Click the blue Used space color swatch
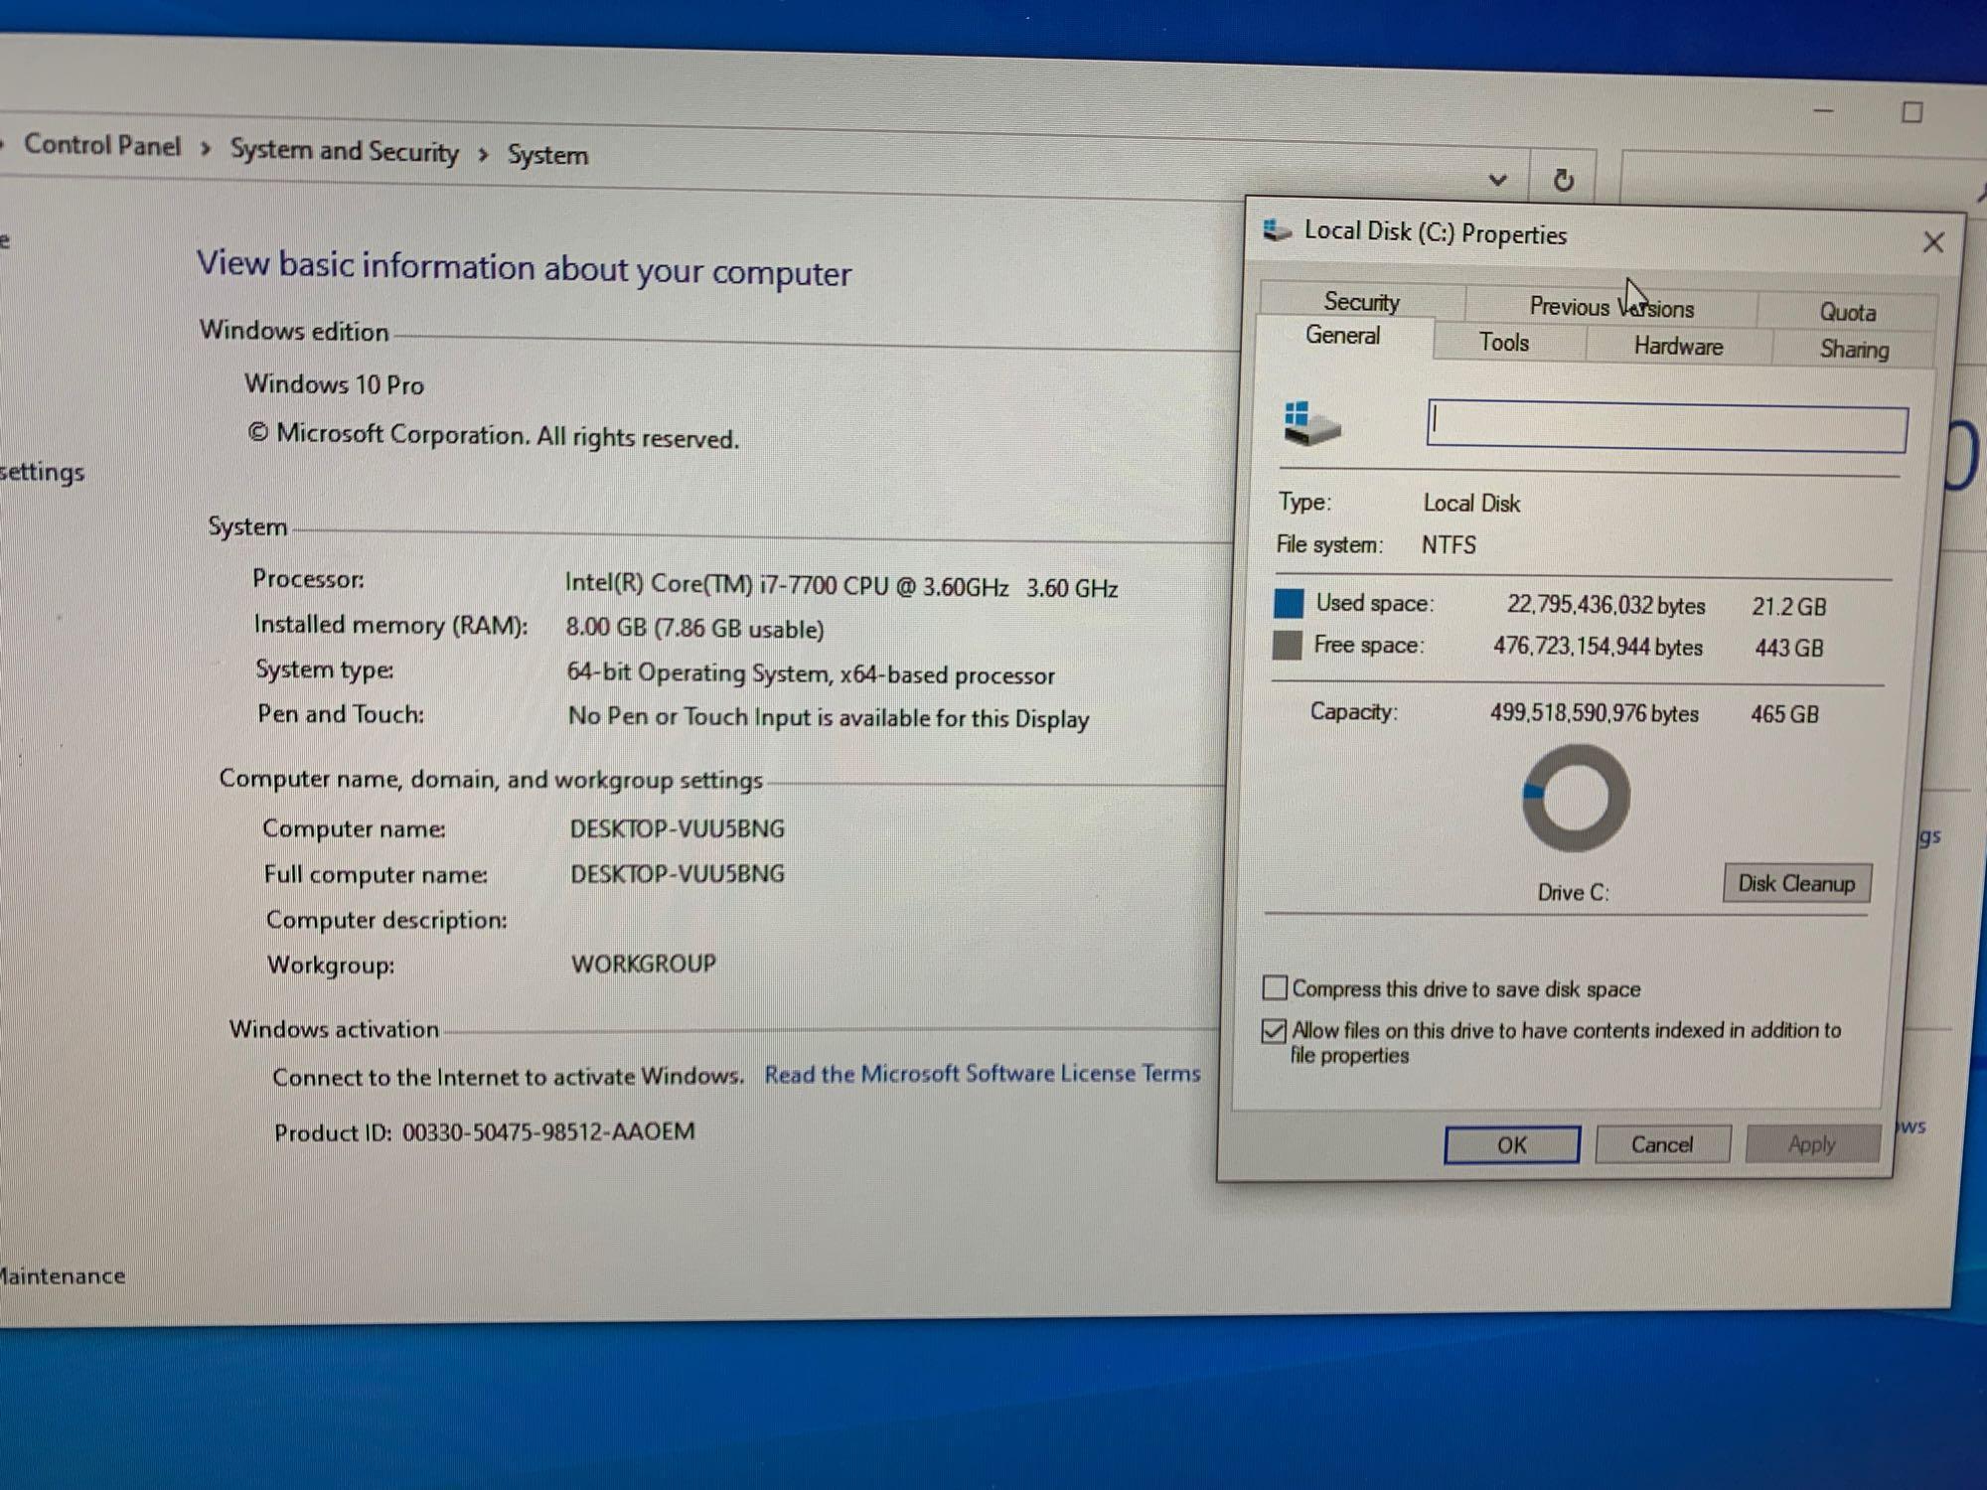Image resolution: width=1987 pixels, height=1490 pixels. tap(1289, 603)
